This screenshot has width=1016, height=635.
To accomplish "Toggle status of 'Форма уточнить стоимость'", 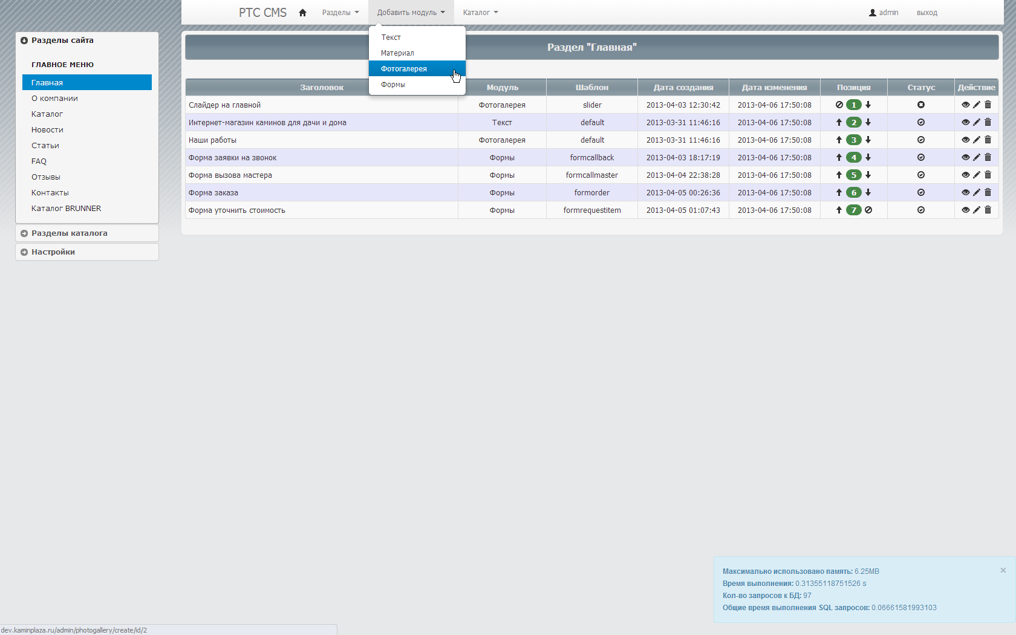I will (921, 210).
